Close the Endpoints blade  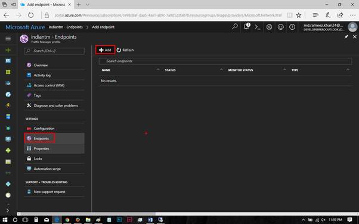coord(355,36)
